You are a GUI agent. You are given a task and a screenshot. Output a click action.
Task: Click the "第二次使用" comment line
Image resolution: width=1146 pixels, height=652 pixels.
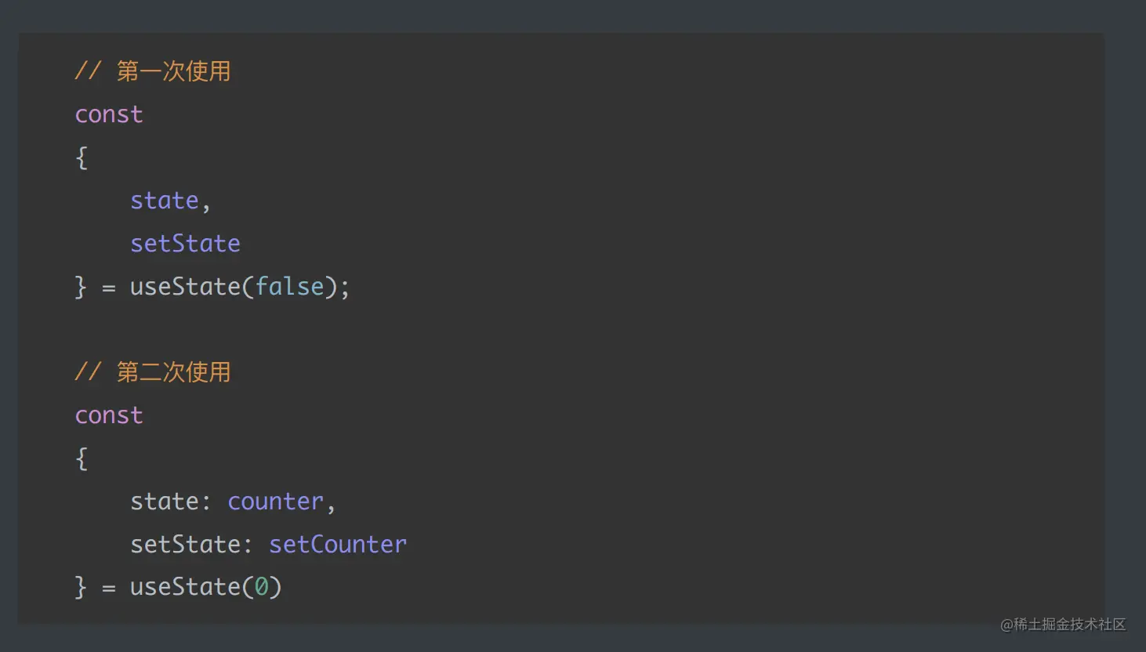(x=153, y=371)
